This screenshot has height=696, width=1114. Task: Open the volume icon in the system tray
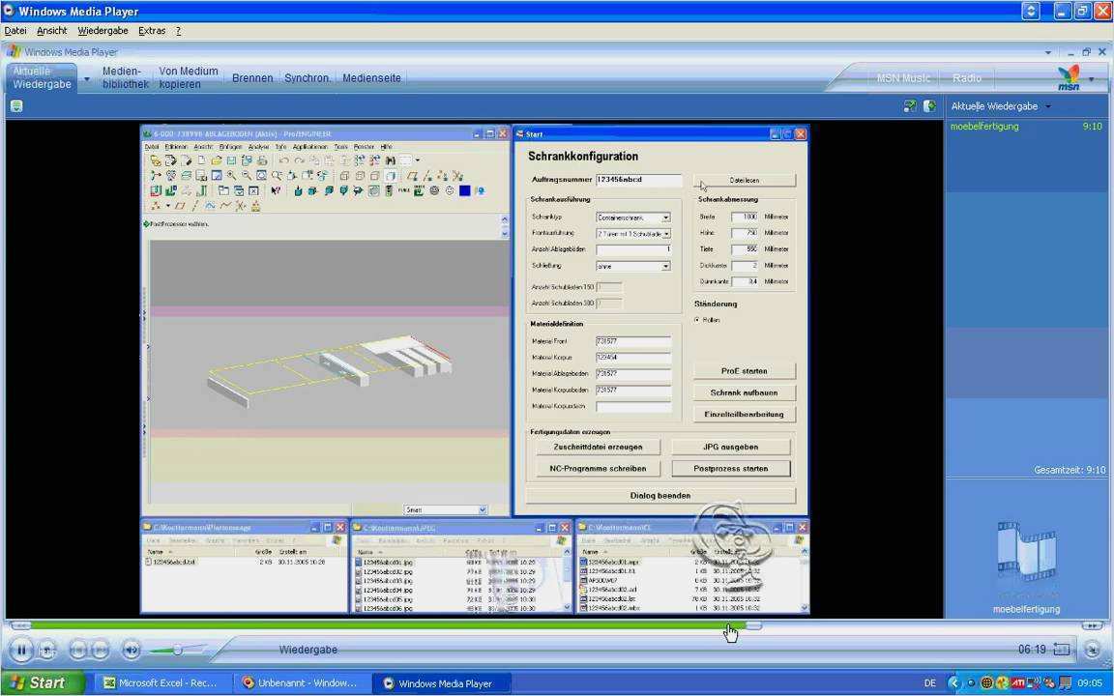pos(1033,683)
